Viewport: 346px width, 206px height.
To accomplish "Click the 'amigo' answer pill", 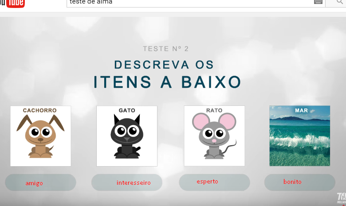I will (x=41, y=183).
